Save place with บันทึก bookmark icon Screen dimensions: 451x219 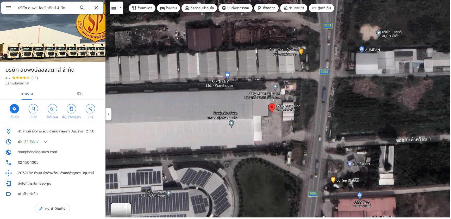33,109
